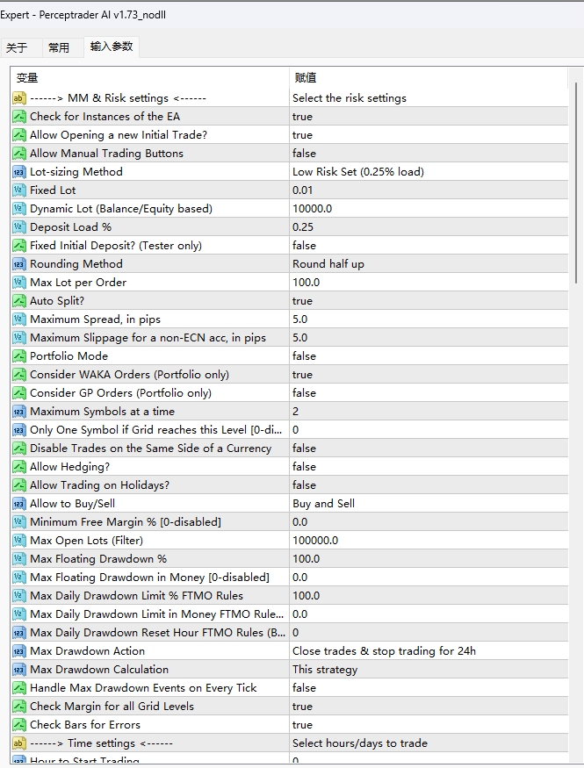Click the string icon beside Time settings
Image resolution: width=584 pixels, height=768 pixels.
pyautogui.click(x=18, y=743)
